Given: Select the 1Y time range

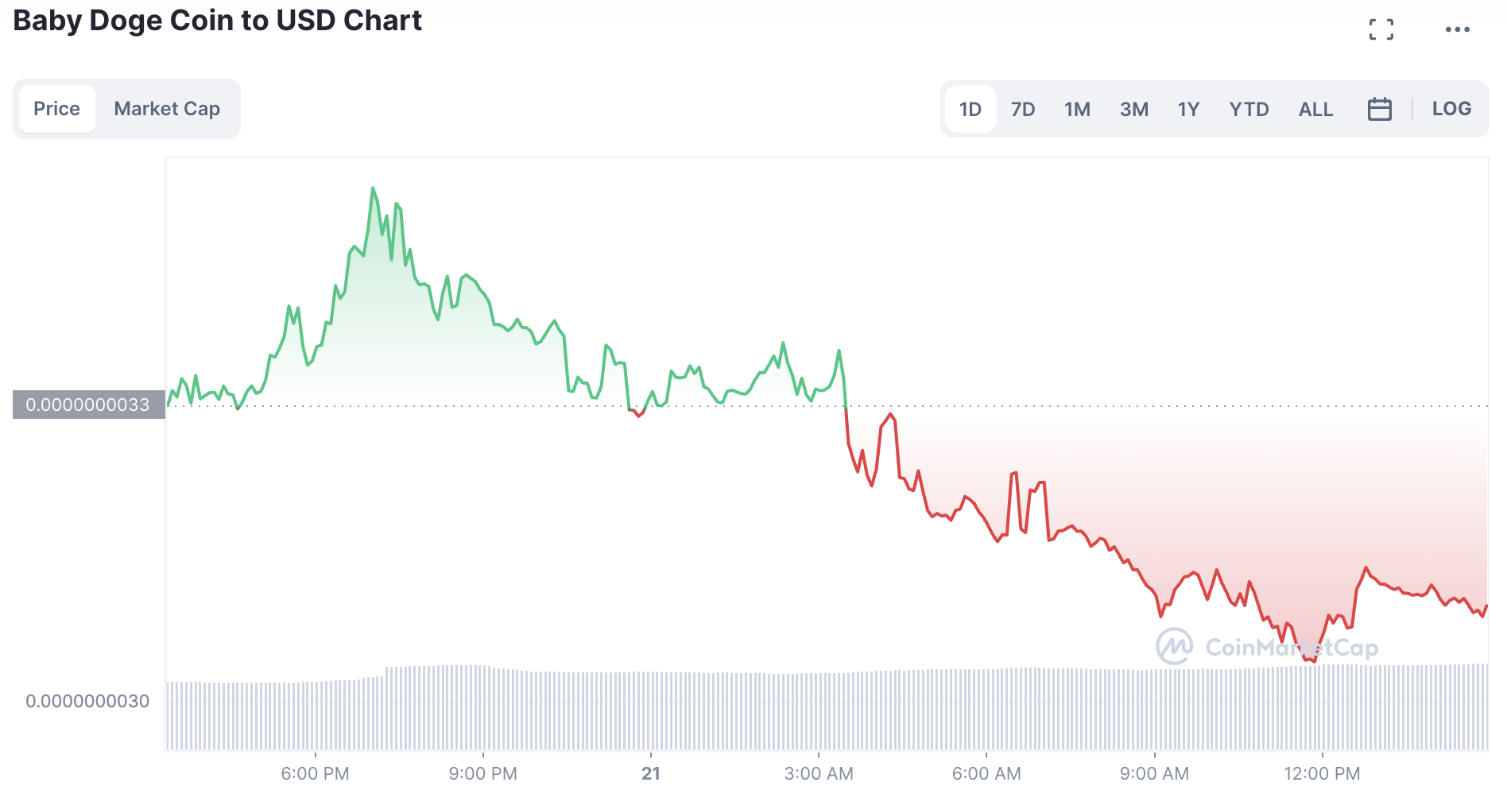Looking at the screenshot, I should coord(1188,109).
